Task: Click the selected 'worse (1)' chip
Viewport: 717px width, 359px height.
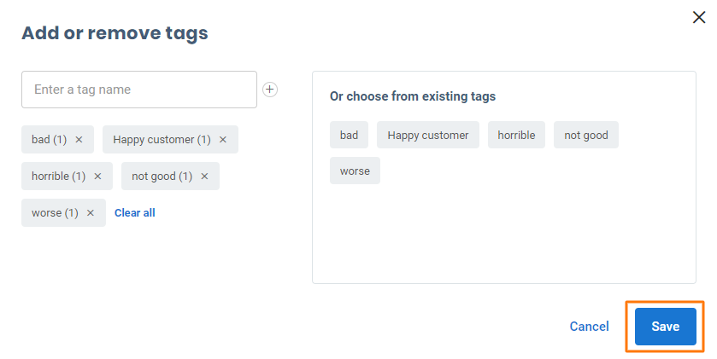Action: click(55, 213)
